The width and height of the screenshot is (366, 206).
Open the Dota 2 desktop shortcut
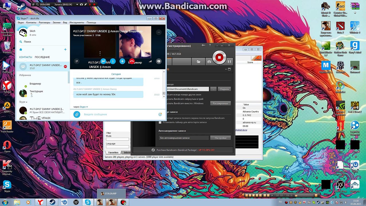coord(340,27)
